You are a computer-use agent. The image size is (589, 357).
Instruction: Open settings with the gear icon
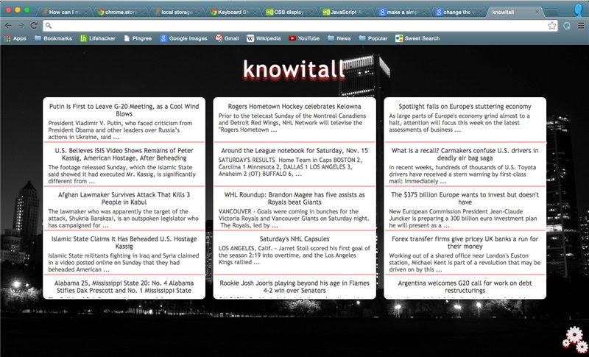(575, 339)
